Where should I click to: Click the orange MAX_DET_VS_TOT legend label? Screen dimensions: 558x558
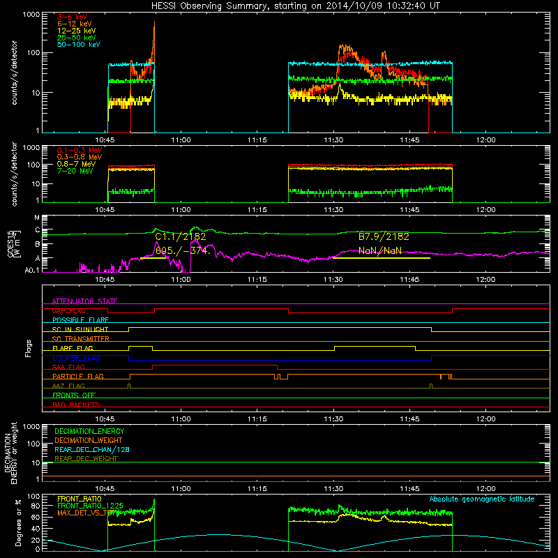[86, 513]
